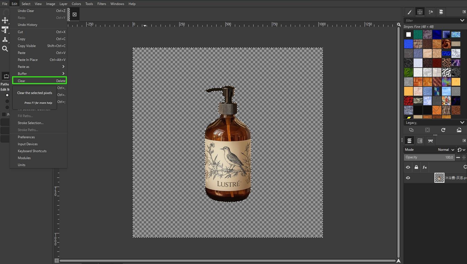Open Undo History from Edit menu
The height and width of the screenshot is (264, 467).
(x=38, y=25)
